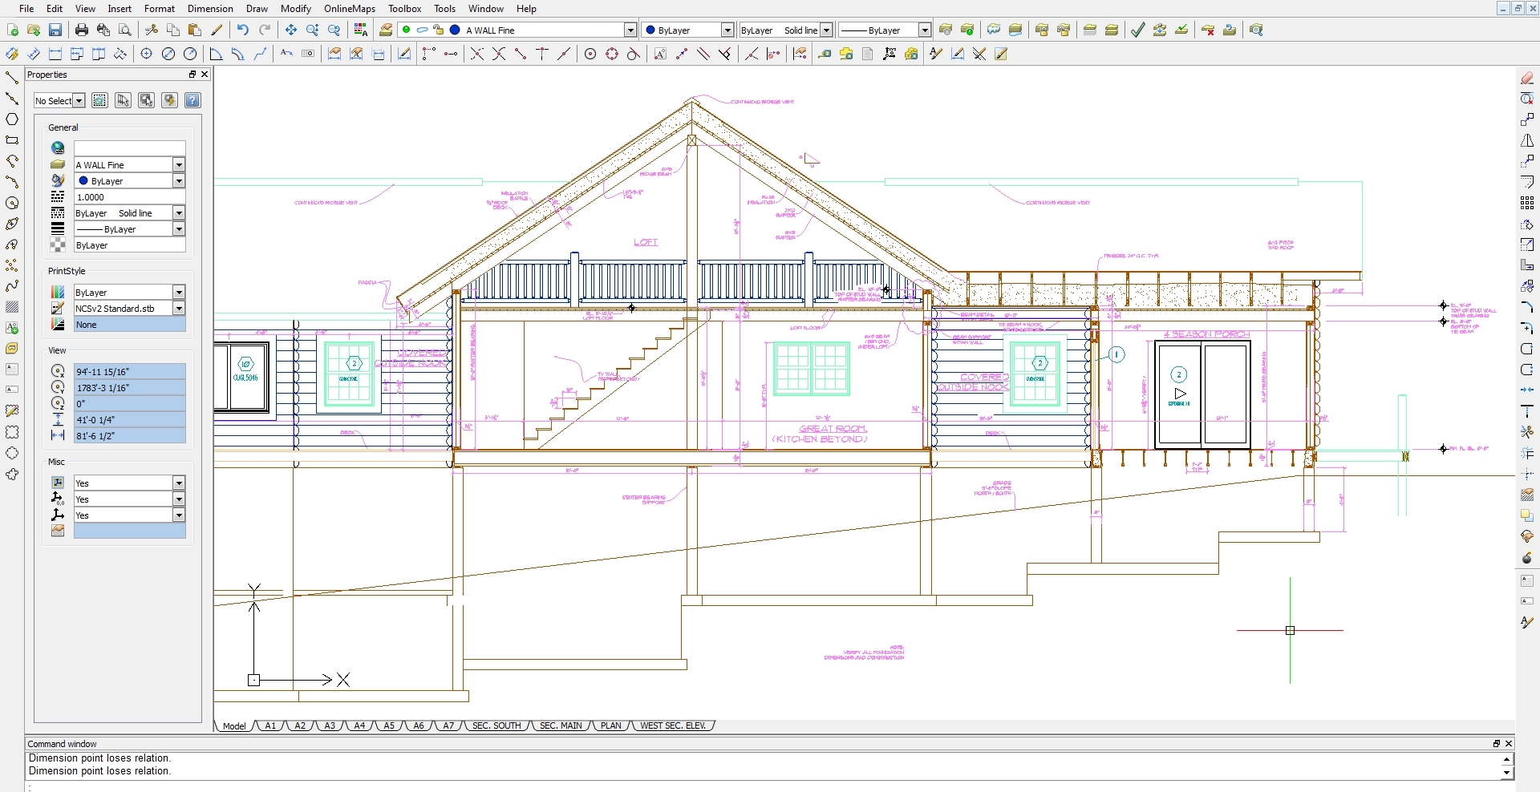Viewport: 1540px width, 792px height.
Task: Click the Angular dimension icon
Action: coord(216,54)
